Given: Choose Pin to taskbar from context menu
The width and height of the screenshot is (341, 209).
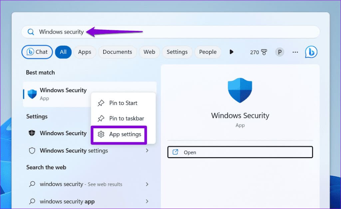Looking at the screenshot, I should (123, 119).
